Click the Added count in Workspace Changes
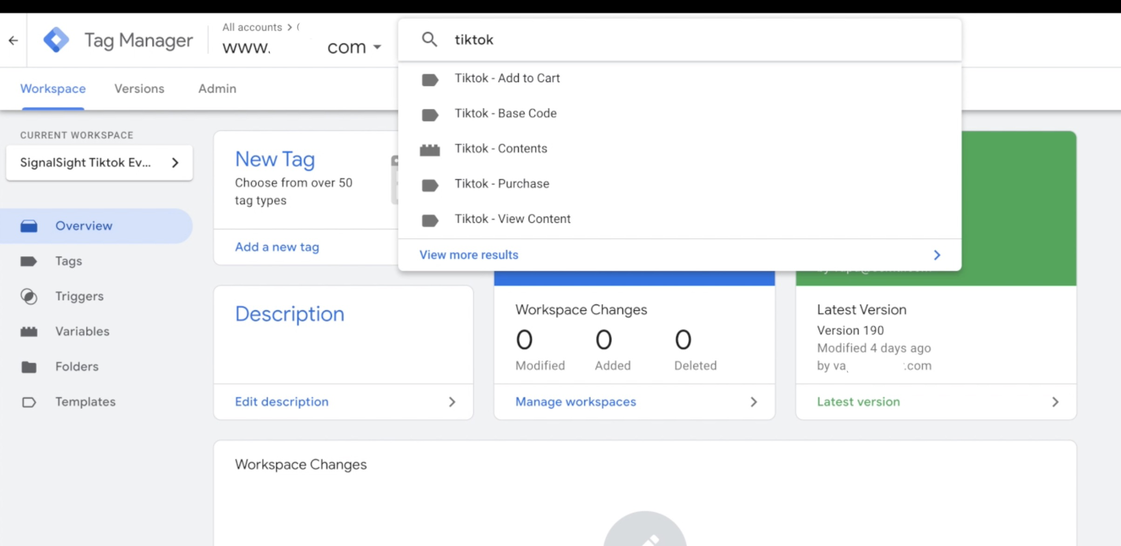Screen dimensions: 1121x546 tap(604, 340)
